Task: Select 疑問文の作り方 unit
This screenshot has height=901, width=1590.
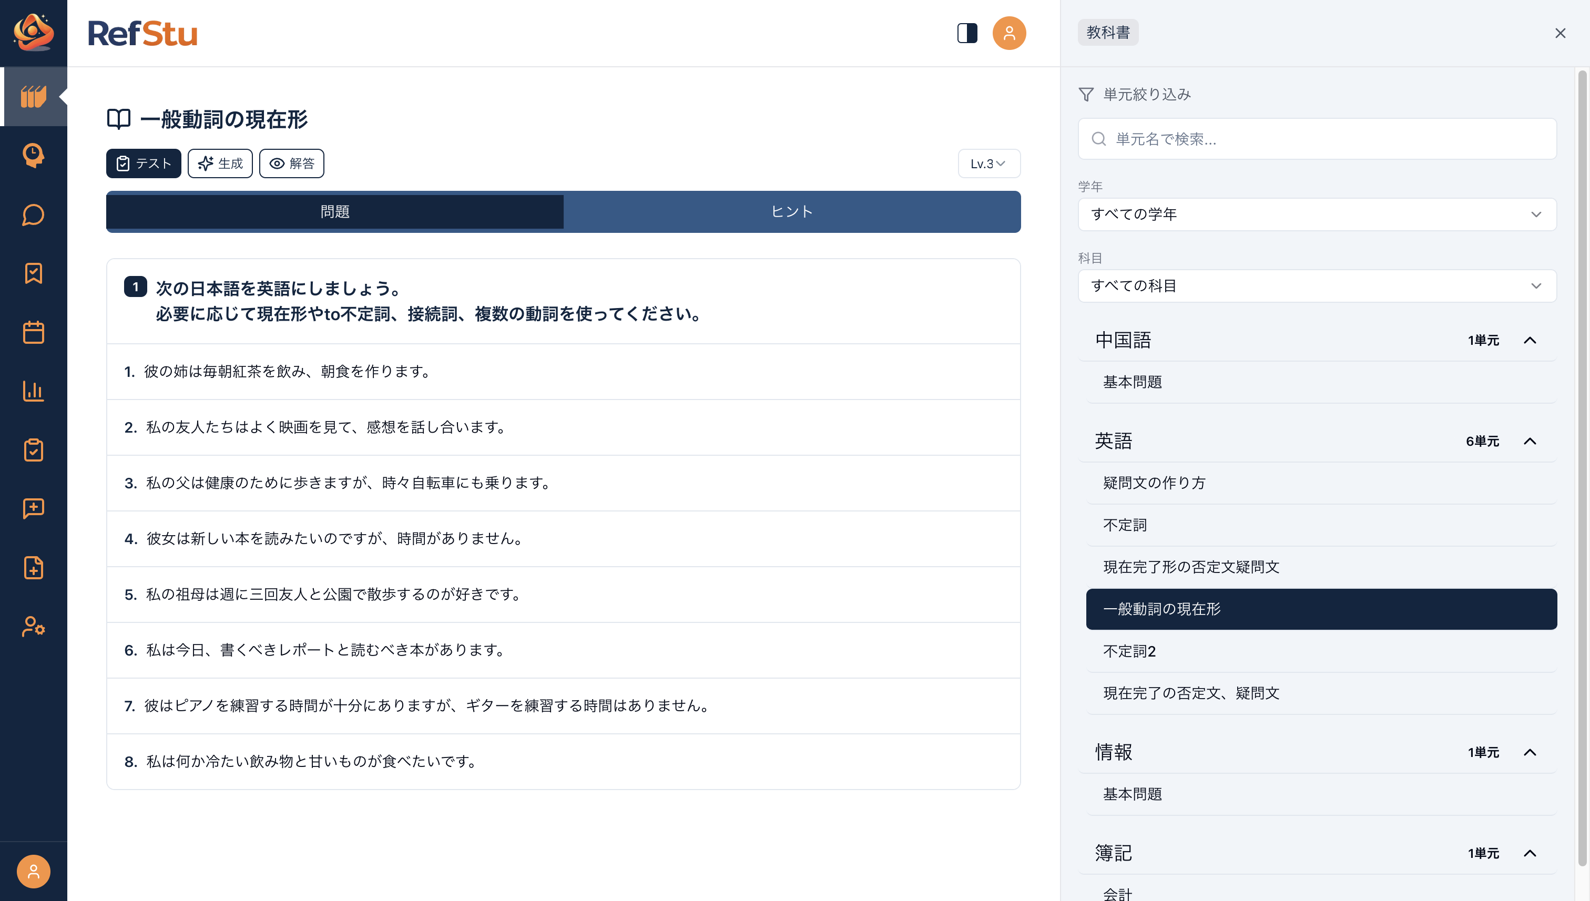Action: (x=1321, y=483)
